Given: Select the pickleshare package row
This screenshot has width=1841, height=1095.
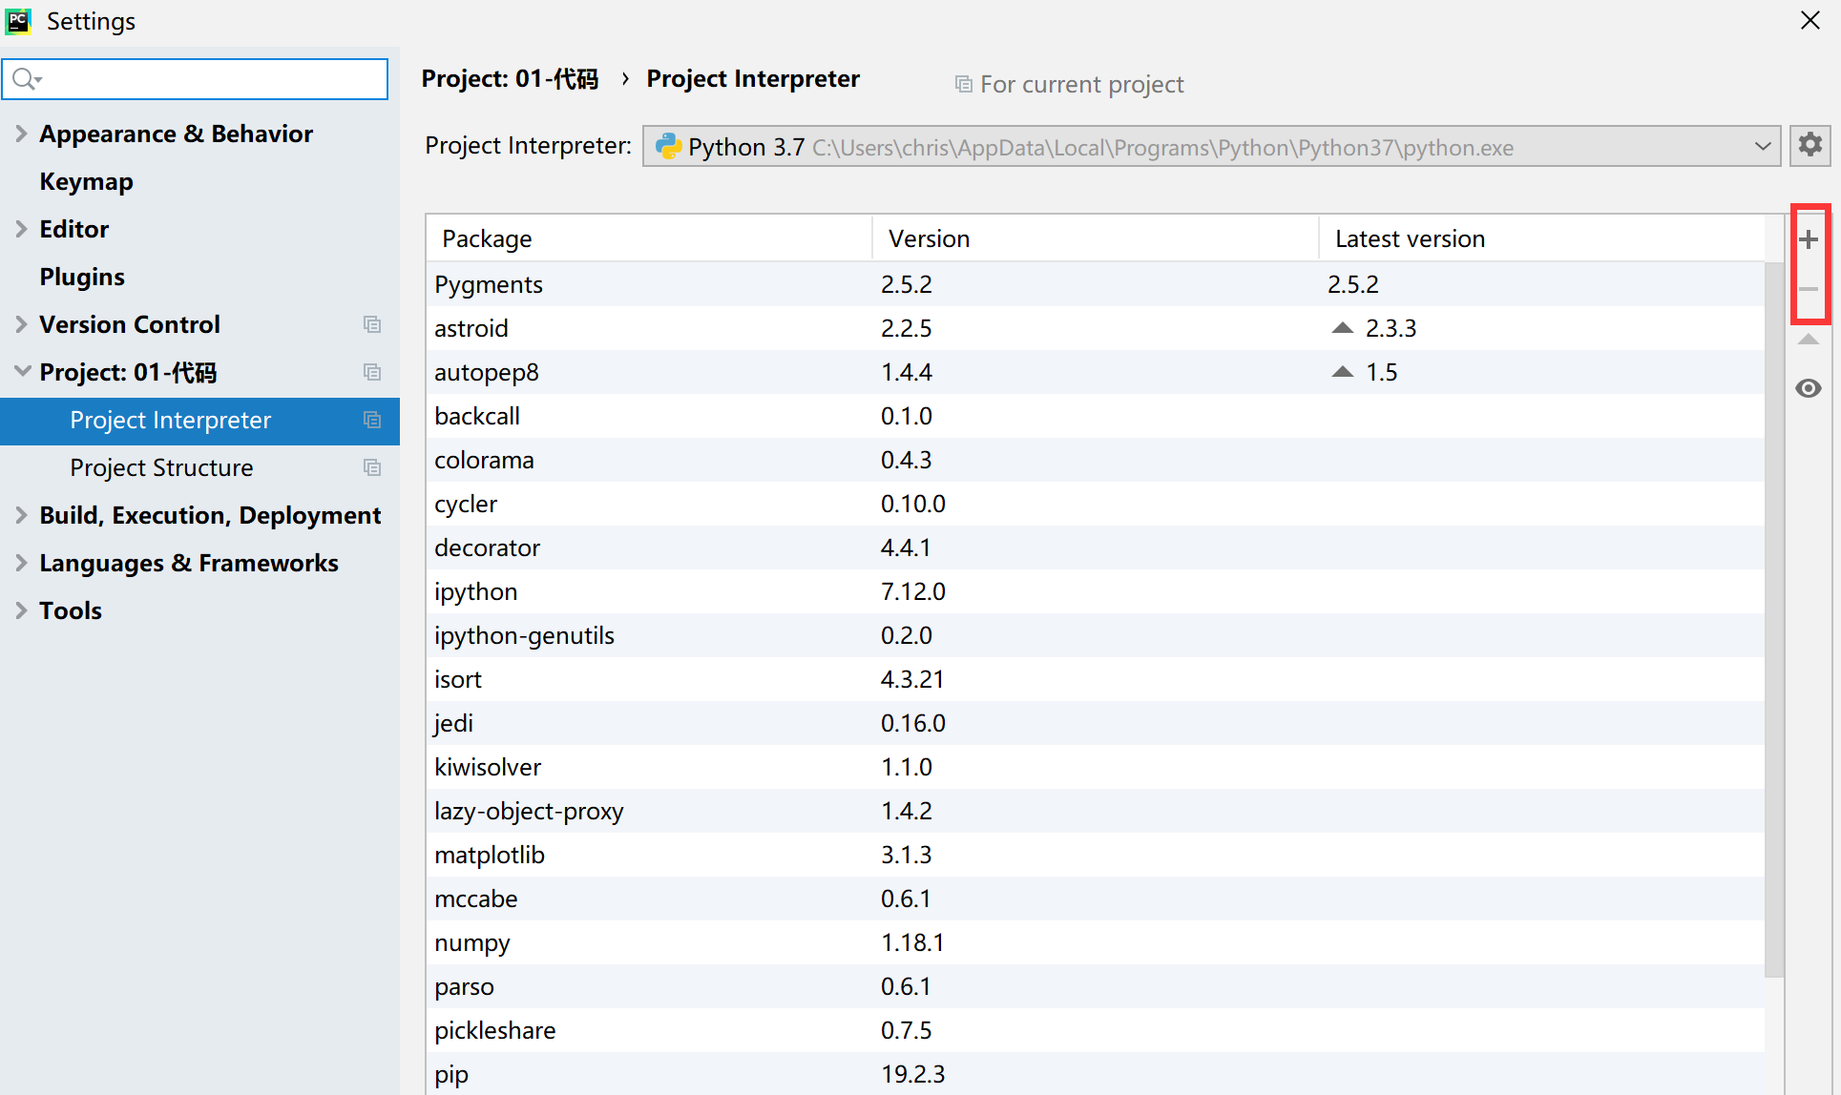Looking at the screenshot, I should pos(1096,1030).
